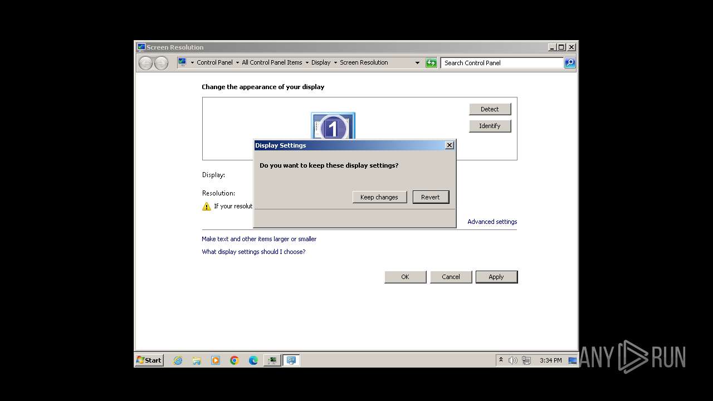The height and width of the screenshot is (401, 713).
Task: Launch Microsoft Edge from taskbar
Action: point(253,360)
